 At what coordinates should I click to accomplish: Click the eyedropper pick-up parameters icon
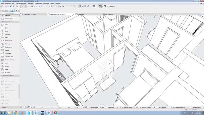(x=11, y=6)
